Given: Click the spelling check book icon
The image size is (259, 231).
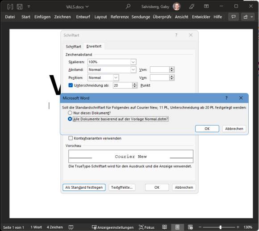Looking at the screenshot, I should [x=71, y=227].
